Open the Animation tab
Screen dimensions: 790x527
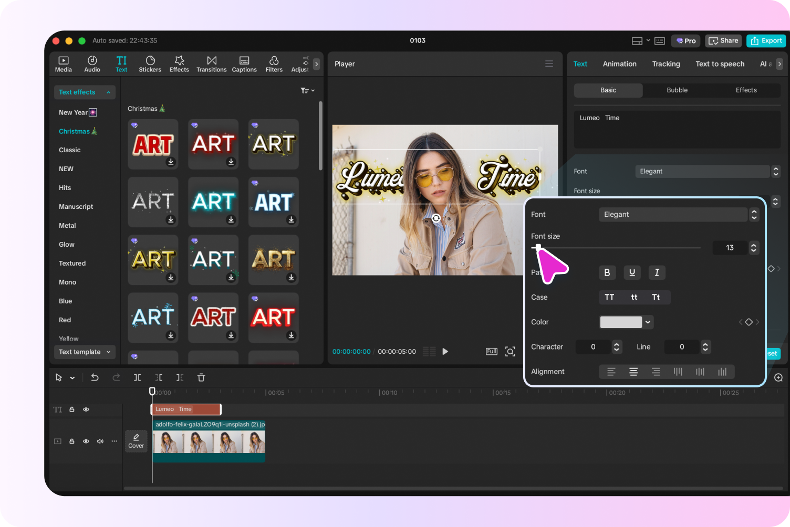click(x=619, y=64)
